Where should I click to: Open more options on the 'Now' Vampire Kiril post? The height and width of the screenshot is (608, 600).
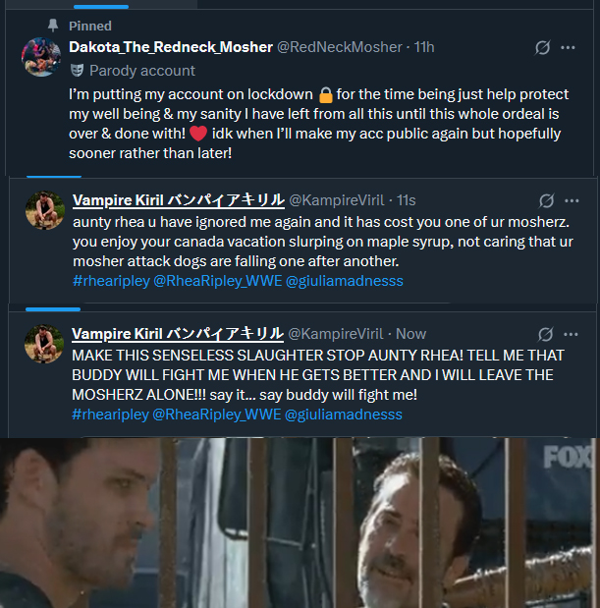coord(571,334)
